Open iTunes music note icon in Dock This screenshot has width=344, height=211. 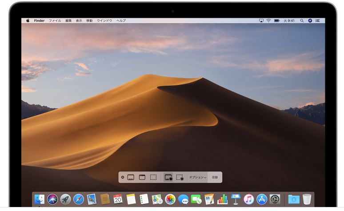[x=248, y=199]
